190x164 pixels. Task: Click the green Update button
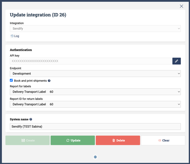tap(73, 140)
